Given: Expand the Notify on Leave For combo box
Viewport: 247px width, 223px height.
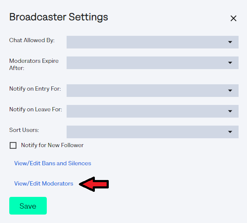Looking at the screenshot, I should point(152,111).
